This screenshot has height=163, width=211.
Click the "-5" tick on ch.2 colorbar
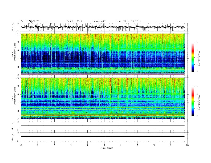pos(196,101)
